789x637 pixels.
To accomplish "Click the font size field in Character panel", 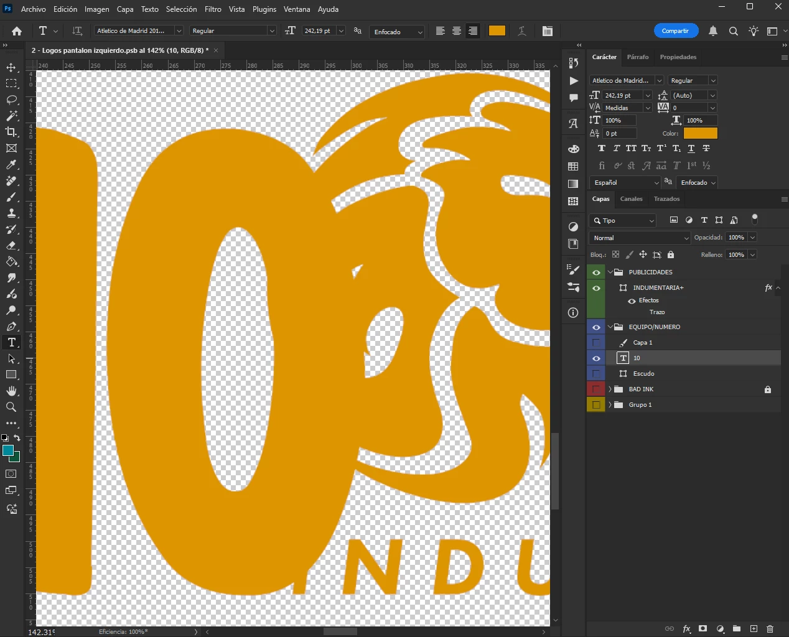I will point(622,96).
